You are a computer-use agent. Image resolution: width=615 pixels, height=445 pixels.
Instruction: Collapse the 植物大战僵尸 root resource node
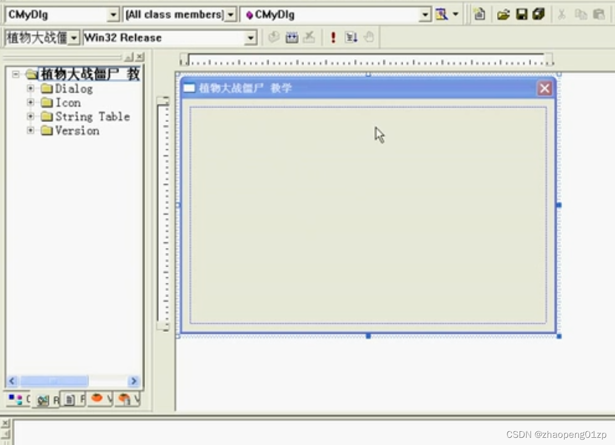click(x=15, y=74)
